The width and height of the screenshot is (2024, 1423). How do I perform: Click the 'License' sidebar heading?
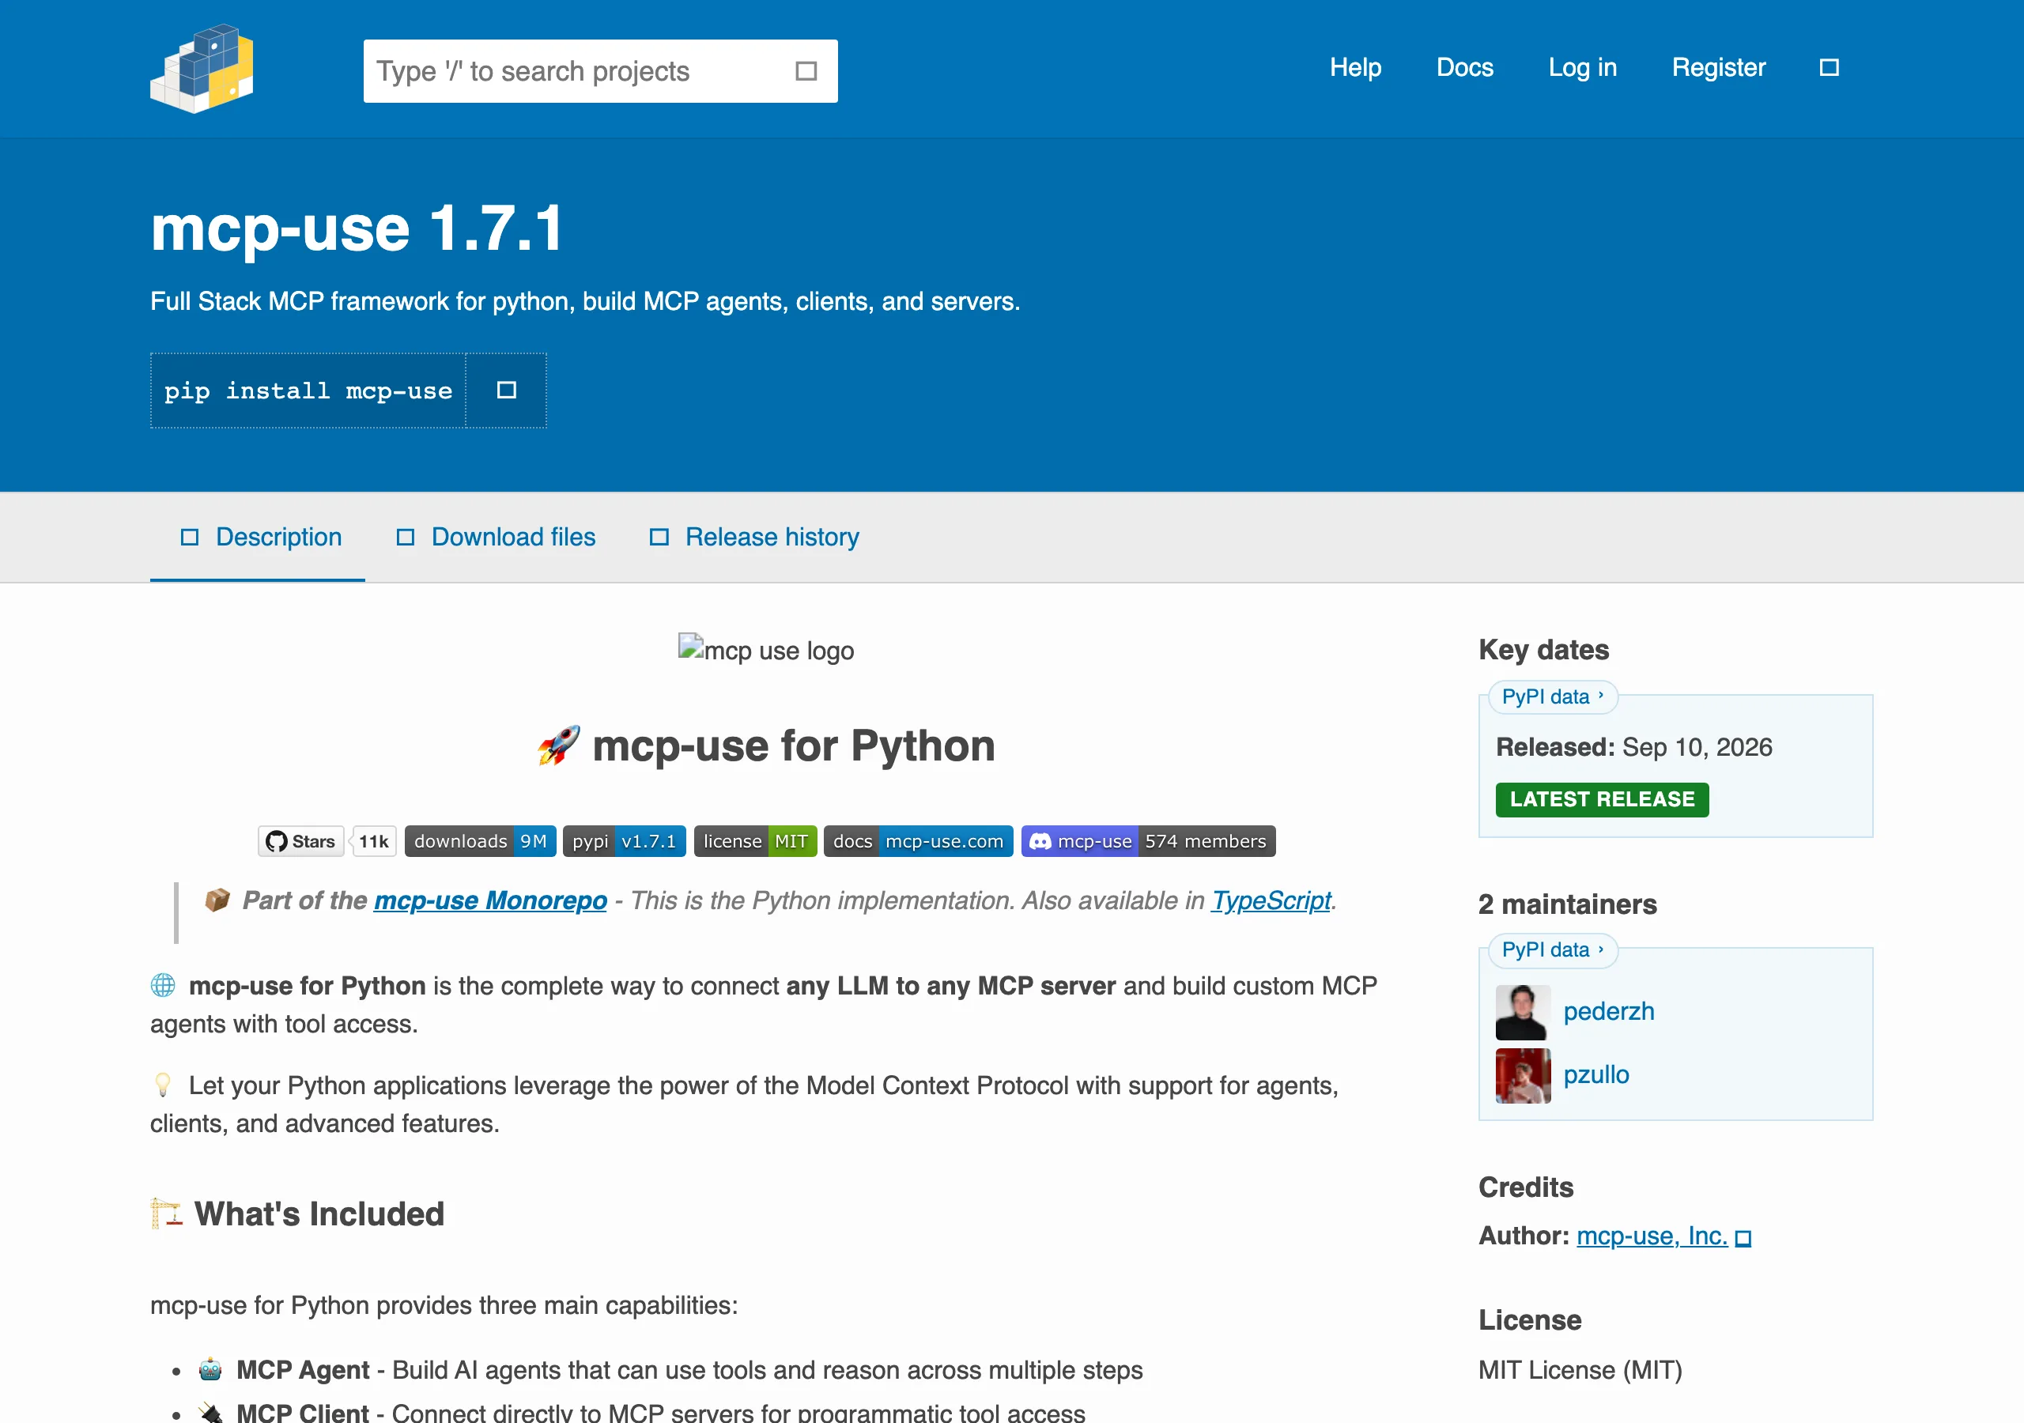[1529, 1321]
